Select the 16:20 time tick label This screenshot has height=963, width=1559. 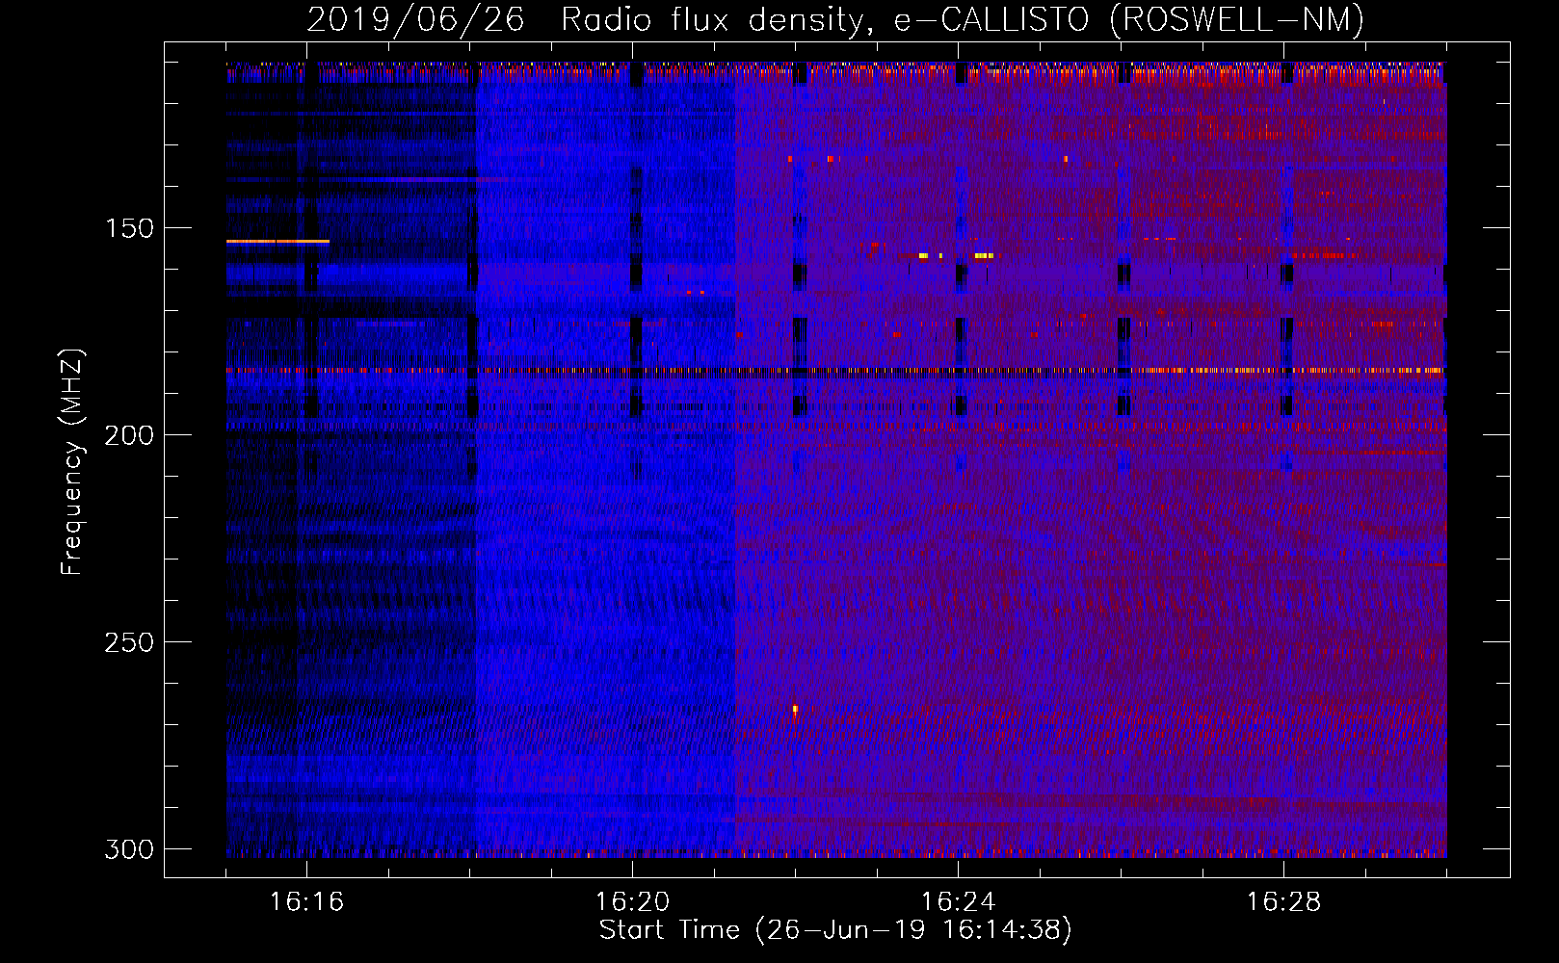[x=633, y=902]
